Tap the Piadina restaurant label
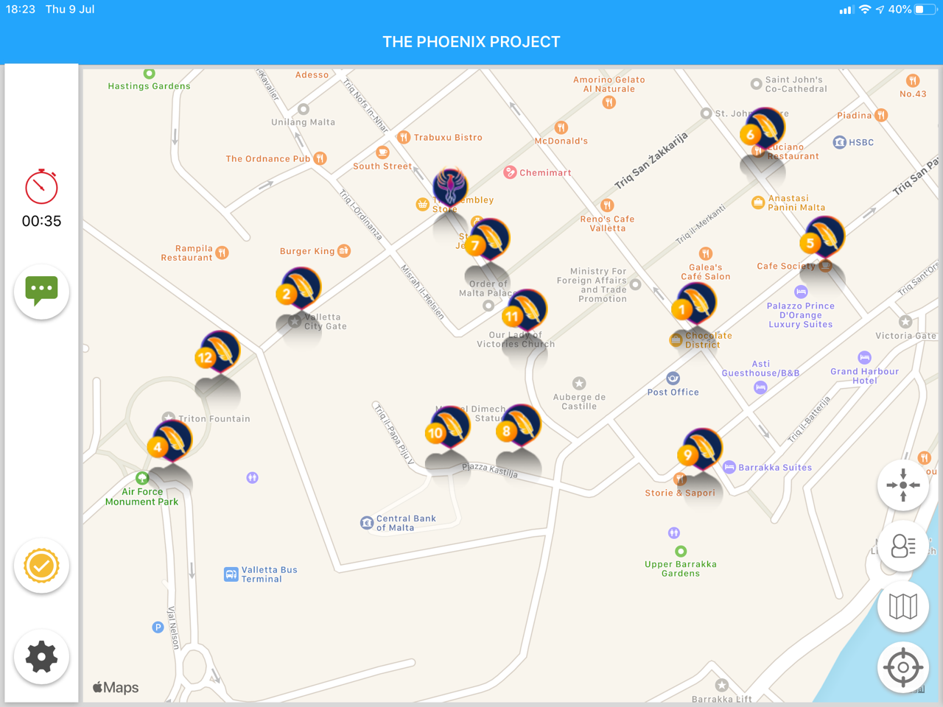Image resolution: width=943 pixels, height=707 pixels. 854,116
